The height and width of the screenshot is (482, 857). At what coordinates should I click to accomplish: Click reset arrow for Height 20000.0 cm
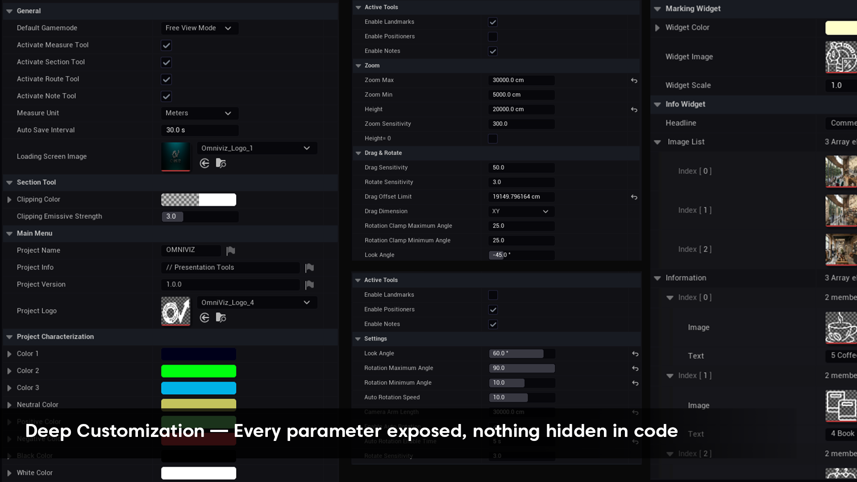click(634, 109)
